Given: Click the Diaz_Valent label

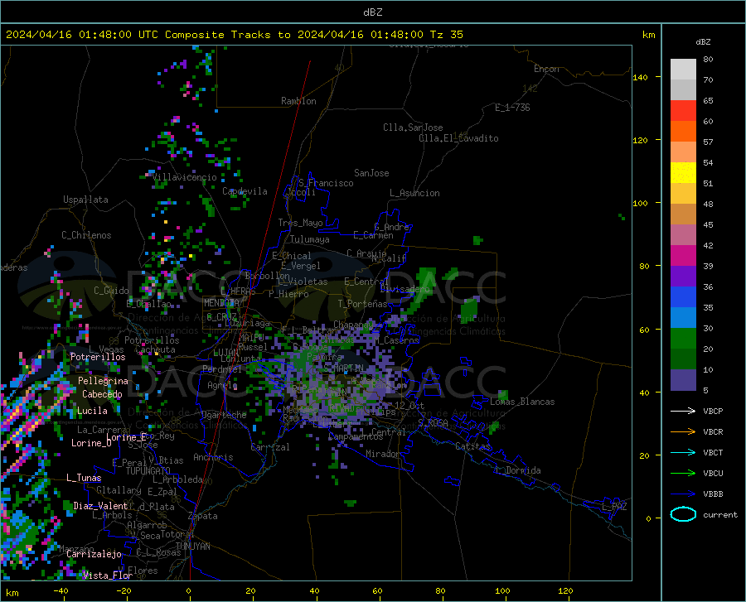Looking at the screenshot, I should 100,506.
